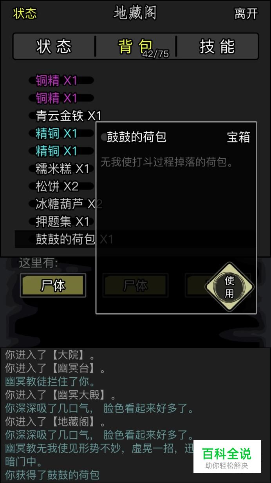Pick 糯米糕 X1 from the inventory
This screenshot has height=483, width=271.
(63, 168)
